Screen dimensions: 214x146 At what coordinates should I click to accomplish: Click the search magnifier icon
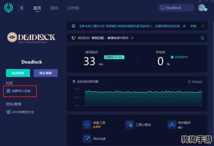[x=162, y=8]
